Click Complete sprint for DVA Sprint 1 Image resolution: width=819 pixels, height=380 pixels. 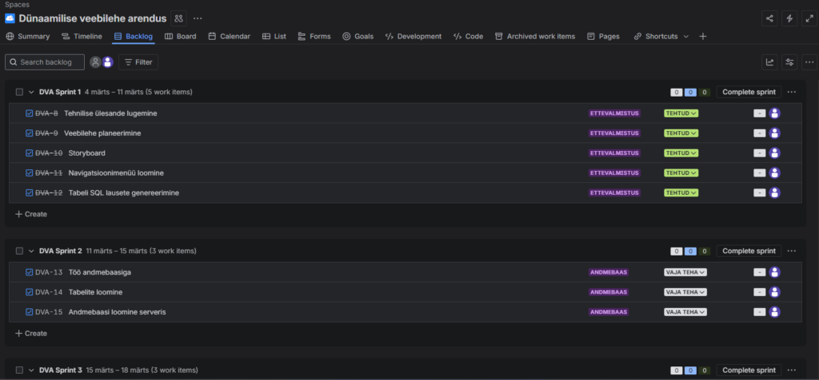tap(749, 92)
